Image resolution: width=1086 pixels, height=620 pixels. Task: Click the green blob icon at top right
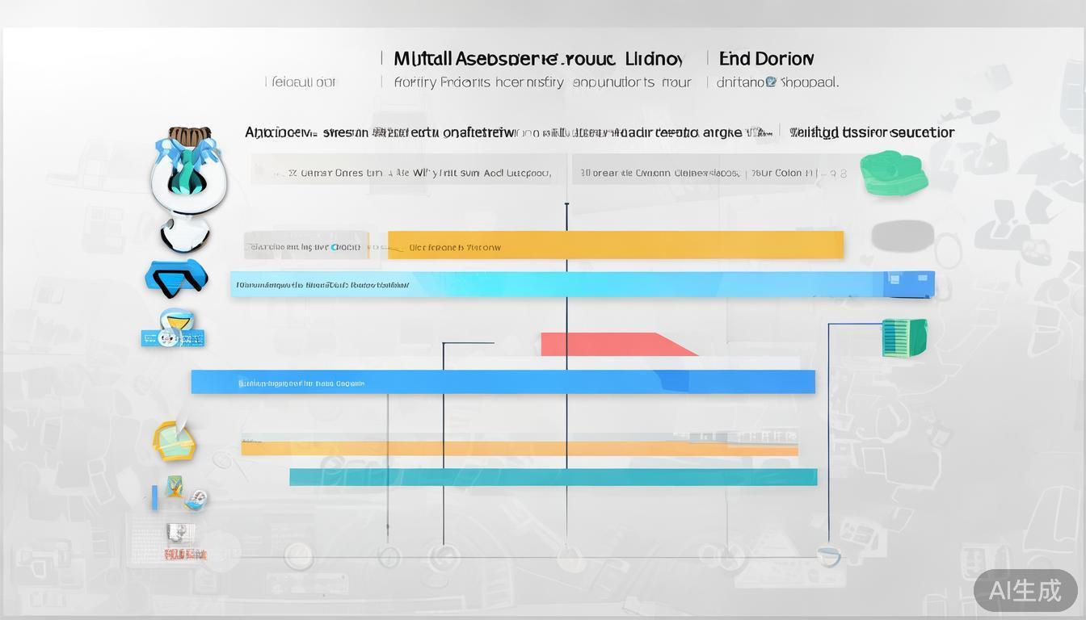tap(893, 172)
